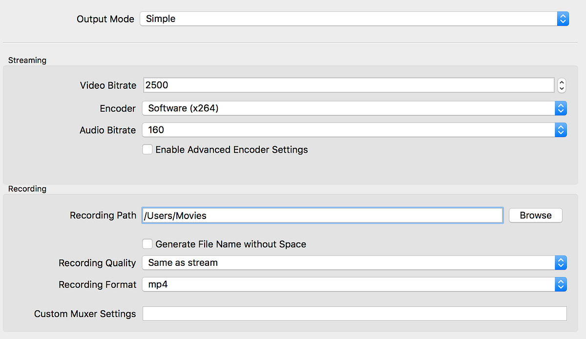Image resolution: width=586 pixels, height=339 pixels.
Task: Enable Advanced Encoder Settings checkbox
Action: (x=147, y=149)
